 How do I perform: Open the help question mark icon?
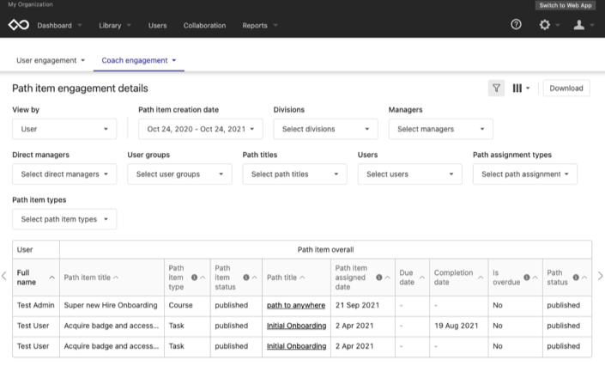coord(516,25)
